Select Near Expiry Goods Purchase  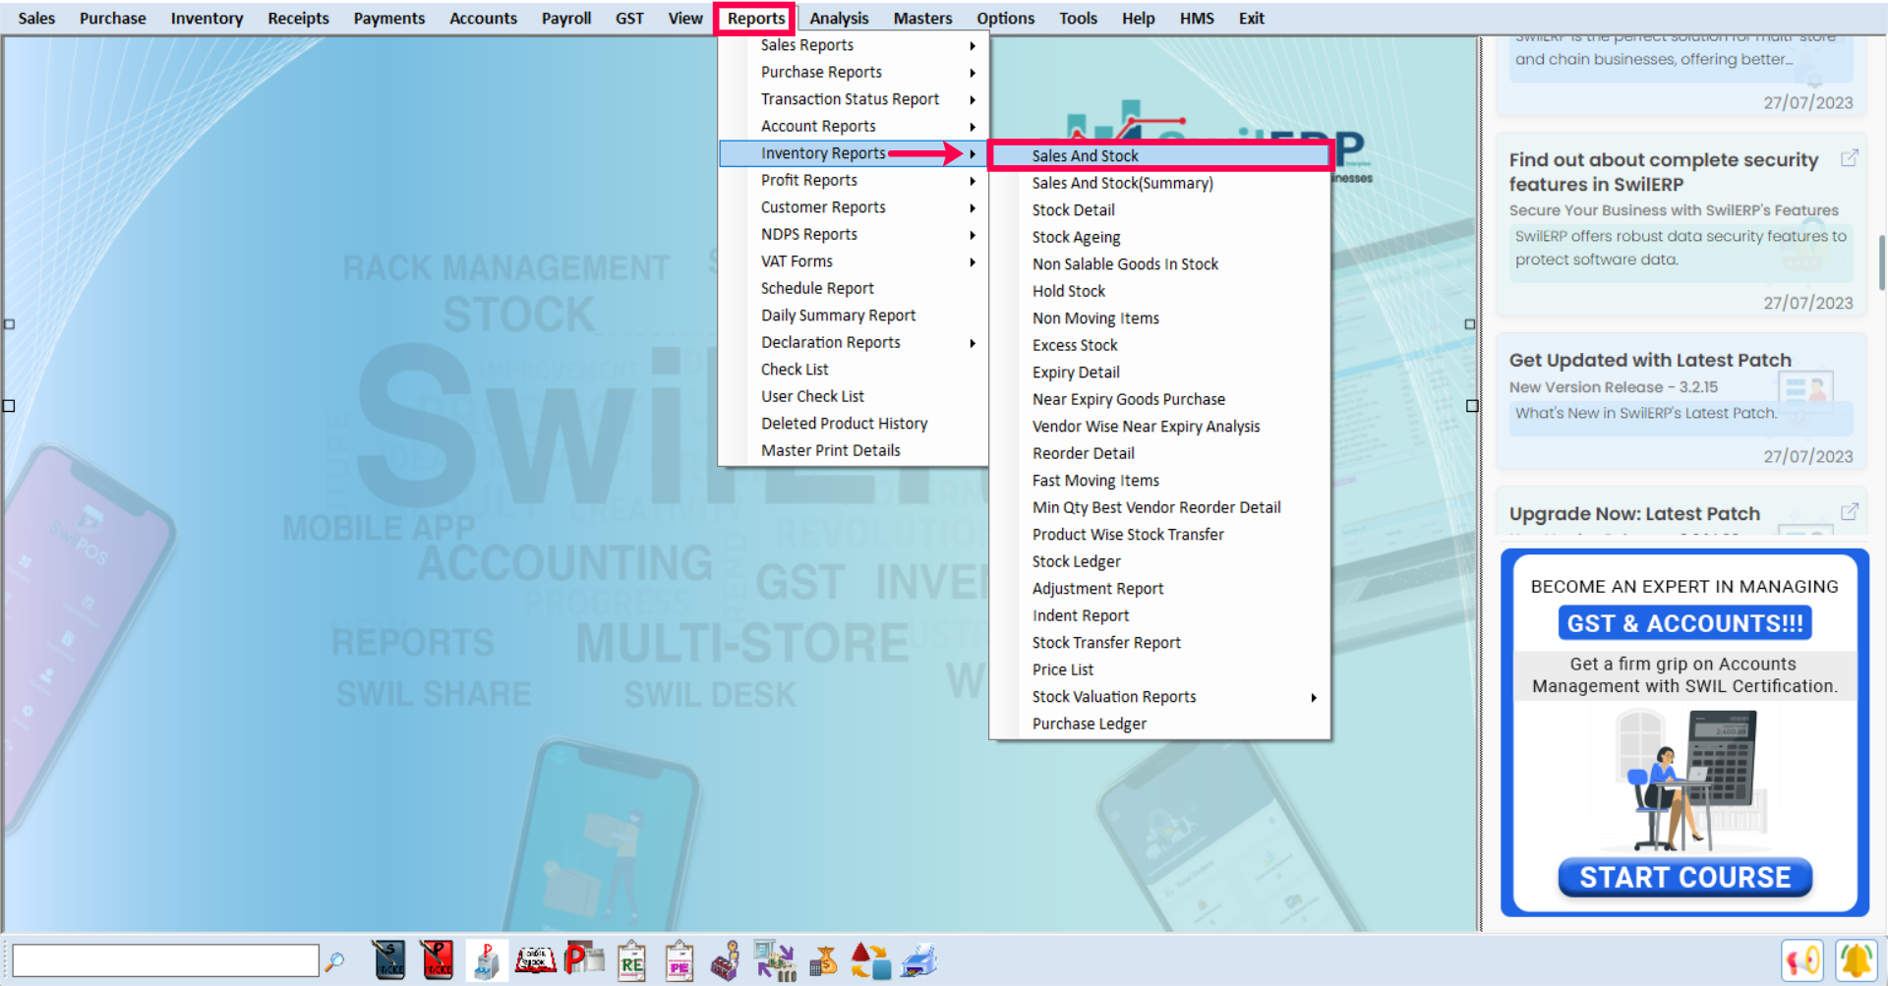[1160, 399]
